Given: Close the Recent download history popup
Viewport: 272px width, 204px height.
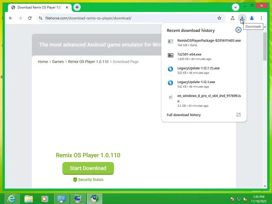Looking at the screenshot, I should (238, 30).
